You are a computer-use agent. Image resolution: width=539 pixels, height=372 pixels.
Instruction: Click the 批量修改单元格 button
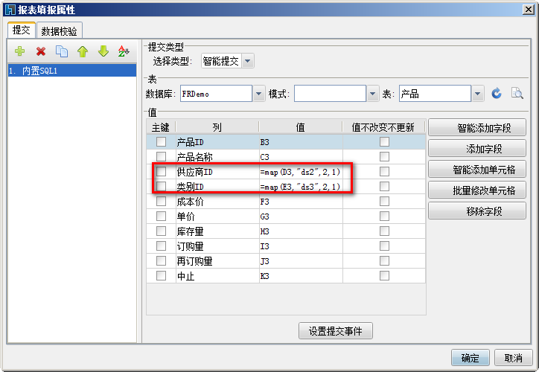click(476, 190)
